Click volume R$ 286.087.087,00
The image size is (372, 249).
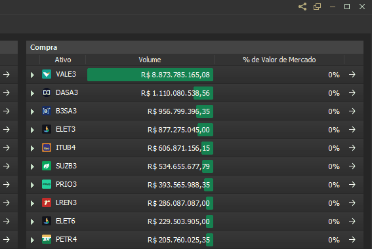178,203
